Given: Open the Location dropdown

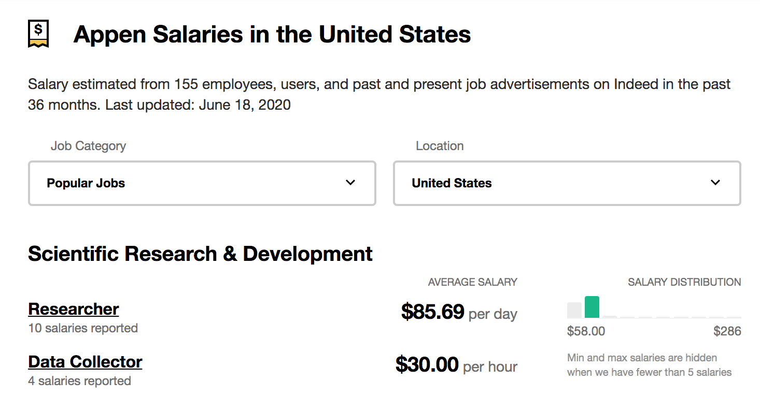Looking at the screenshot, I should pos(567,183).
